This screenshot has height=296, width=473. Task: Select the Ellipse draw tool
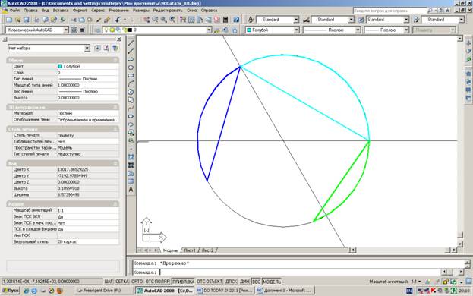point(131,116)
